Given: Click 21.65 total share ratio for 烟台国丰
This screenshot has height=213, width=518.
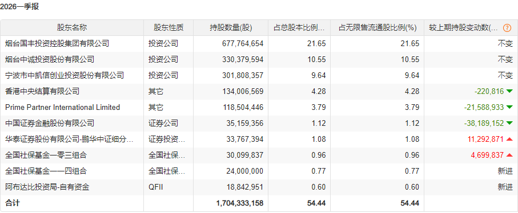Looking at the screenshot, I should pyautogui.click(x=316, y=43).
